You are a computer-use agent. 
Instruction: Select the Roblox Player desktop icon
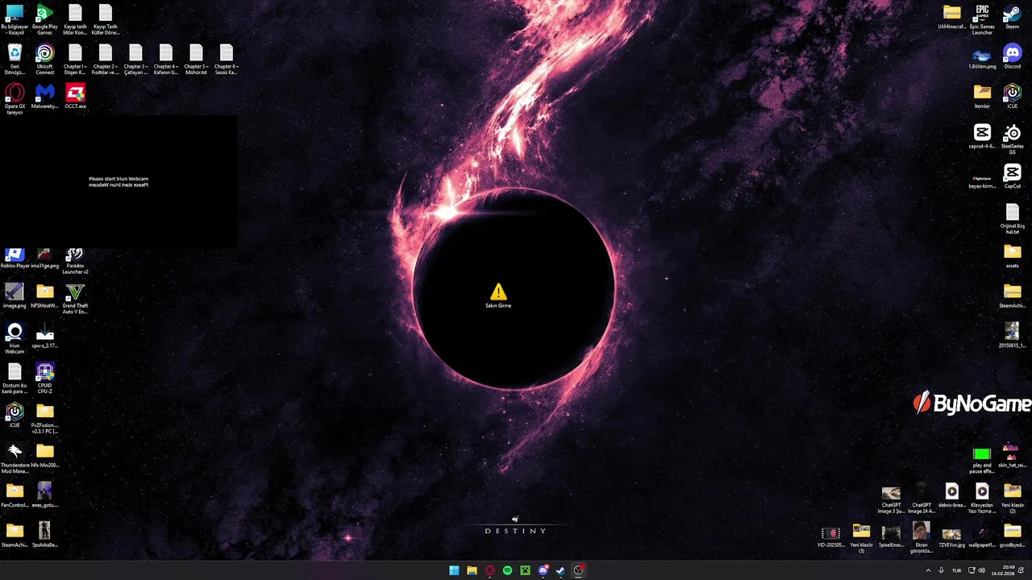click(x=15, y=255)
